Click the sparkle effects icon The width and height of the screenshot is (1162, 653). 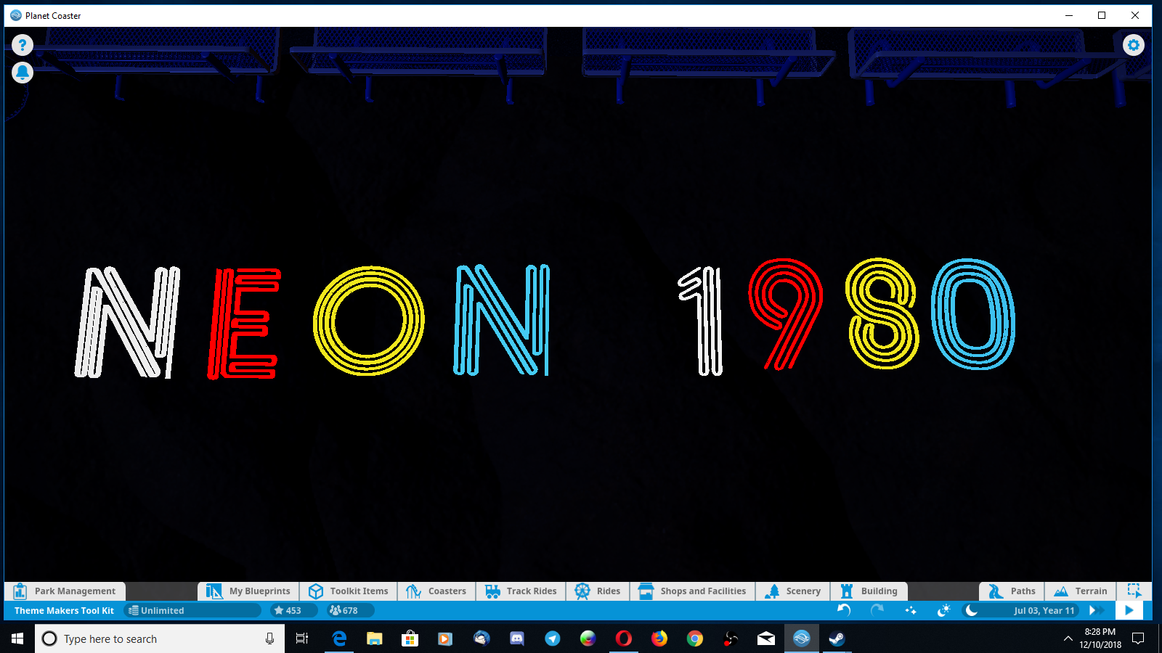pyautogui.click(x=911, y=610)
